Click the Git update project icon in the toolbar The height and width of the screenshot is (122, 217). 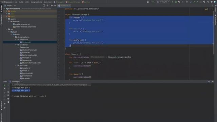click(x=191, y=2)
